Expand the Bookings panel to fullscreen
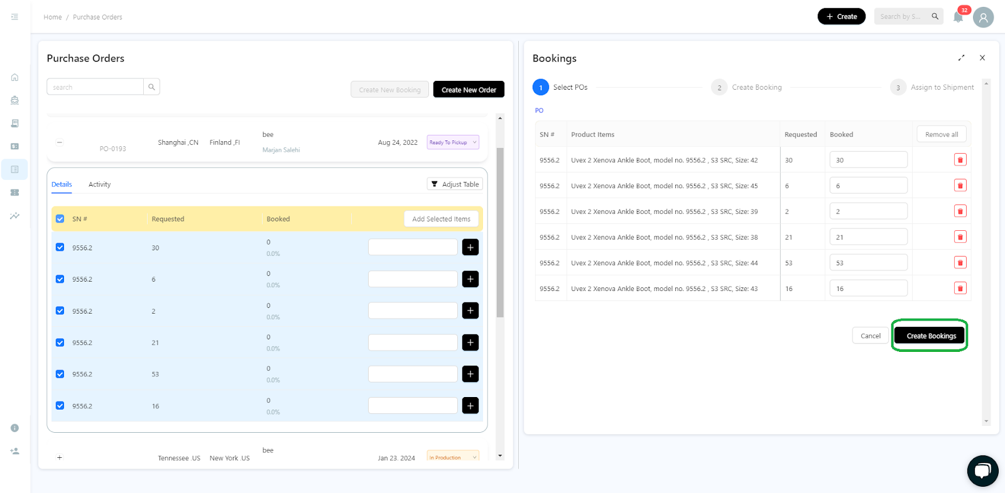This screenshot has width=1005, height=493. [961, 58]
